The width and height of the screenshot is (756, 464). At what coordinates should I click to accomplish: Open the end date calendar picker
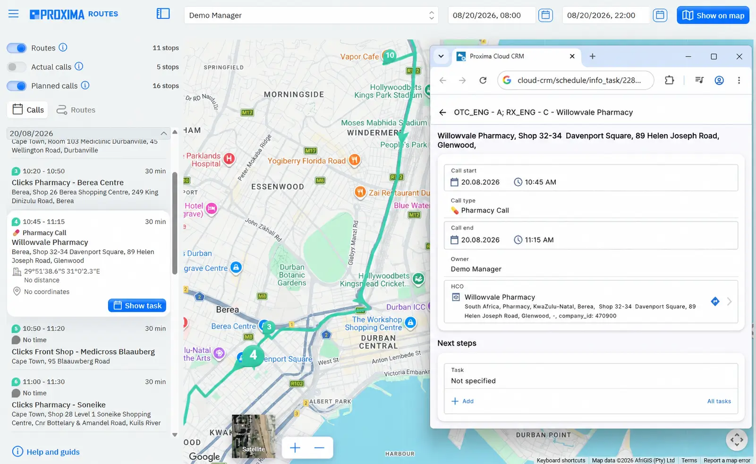tap(660, 15)
